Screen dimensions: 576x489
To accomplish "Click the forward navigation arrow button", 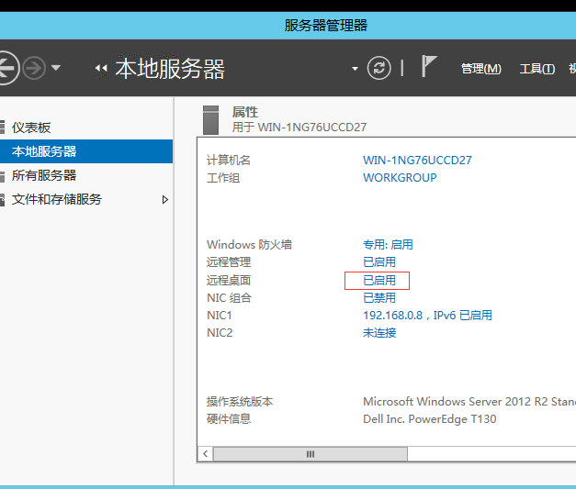I will click(34, 68).
